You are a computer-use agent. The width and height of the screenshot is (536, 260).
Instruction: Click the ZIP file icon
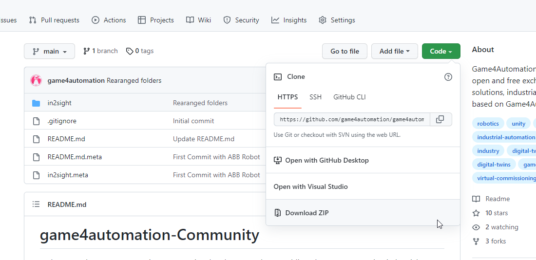pos(278,213)
